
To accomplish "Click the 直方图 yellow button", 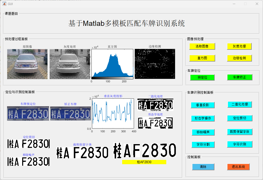I will [x=202, y=58].
